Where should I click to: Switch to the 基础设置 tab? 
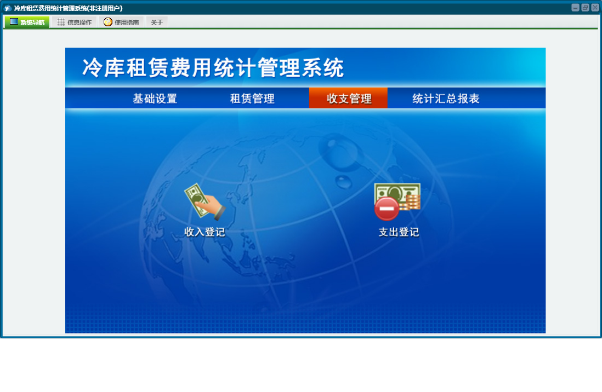tap(155, 99)
